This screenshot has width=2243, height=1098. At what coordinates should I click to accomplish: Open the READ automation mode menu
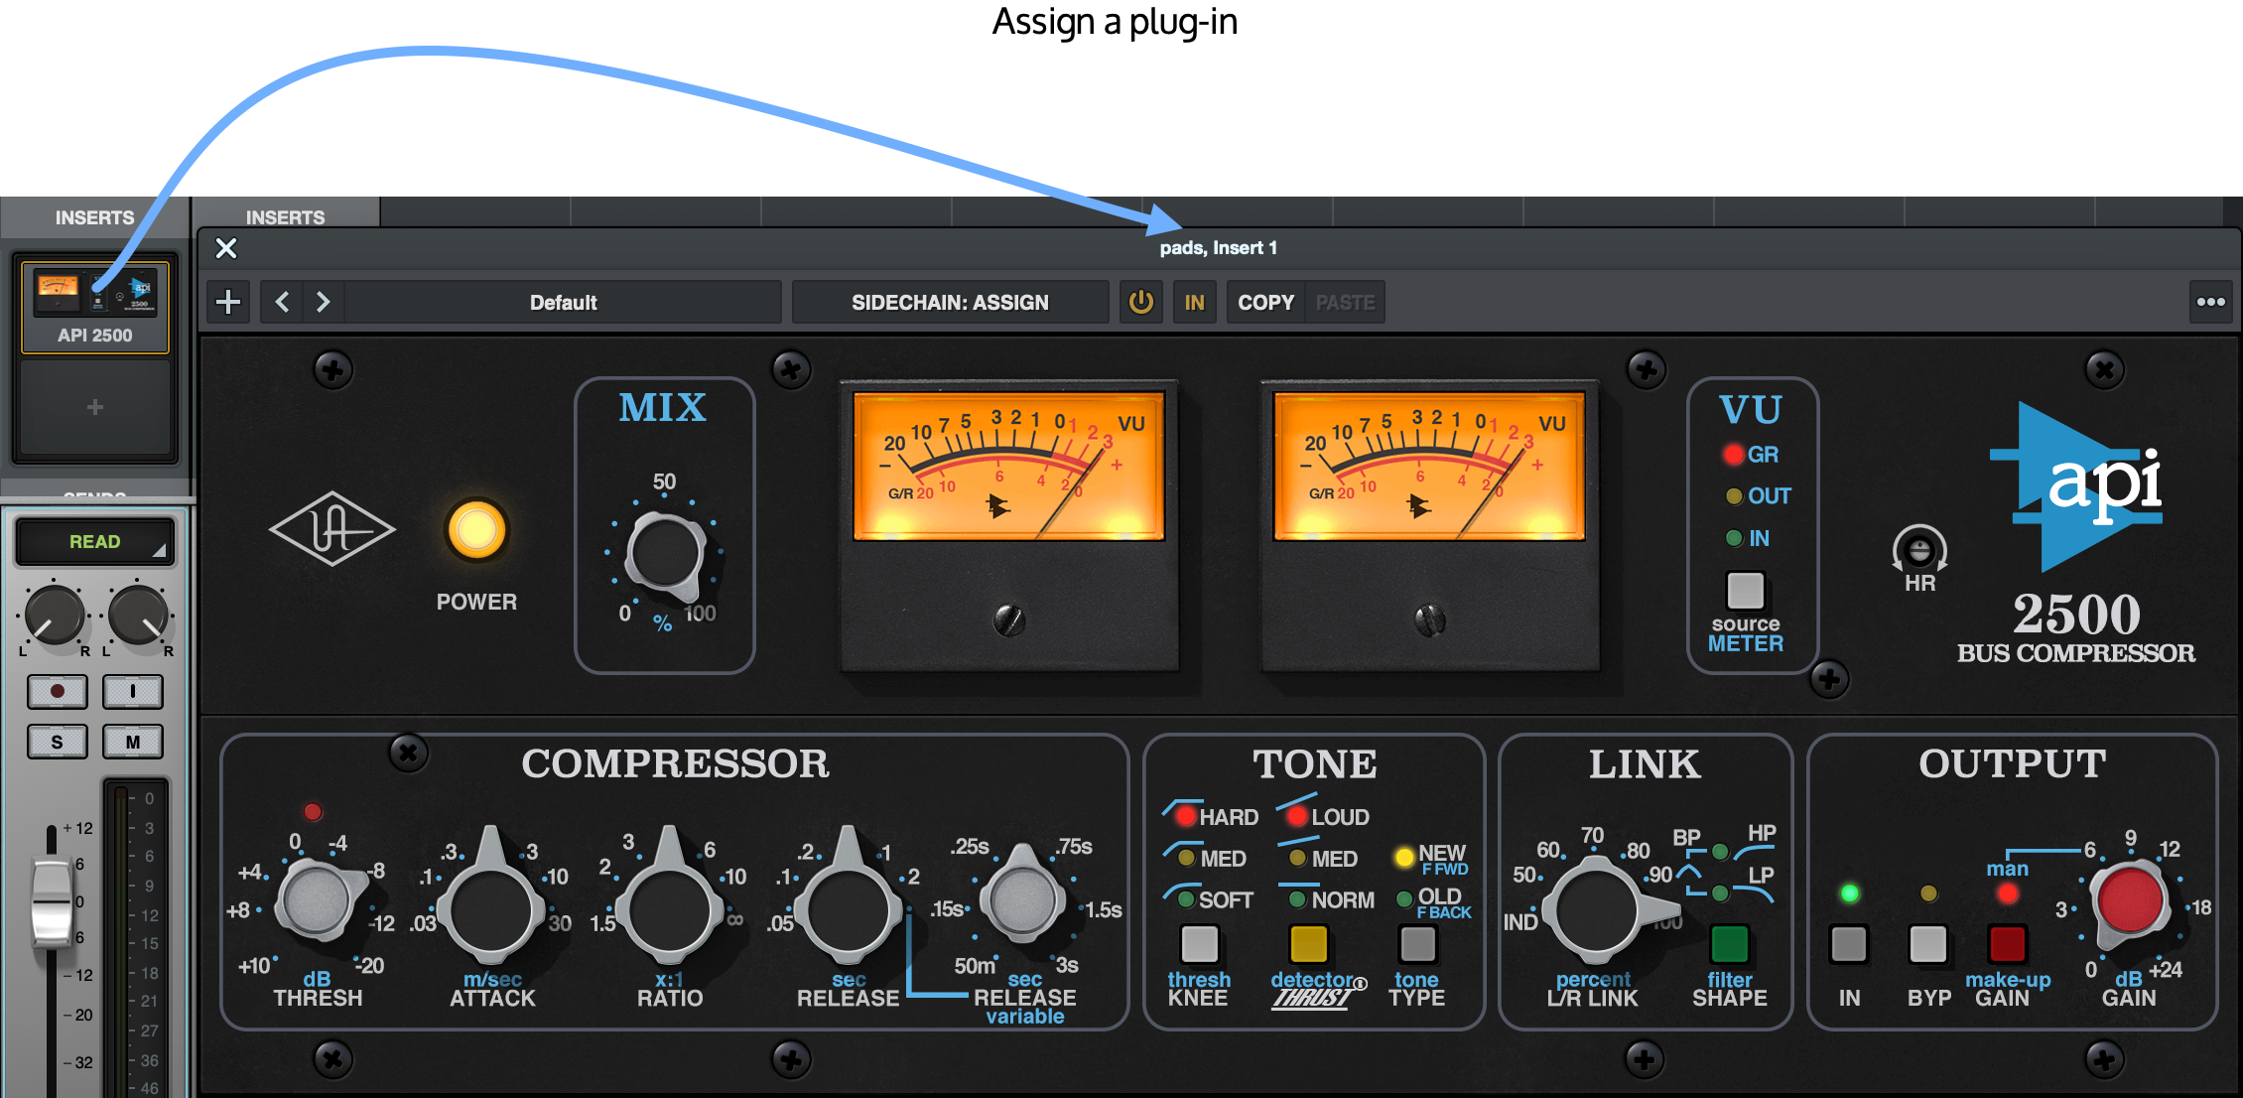(x=93, y=541)
